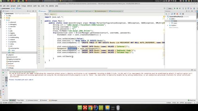Open Project panel settings gear
Viewport: 198px width, 111px height.
pyautogui.click(x=33, y=11)
